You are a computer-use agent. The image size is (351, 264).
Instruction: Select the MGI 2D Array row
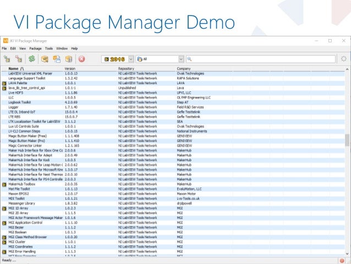(173, 213)
